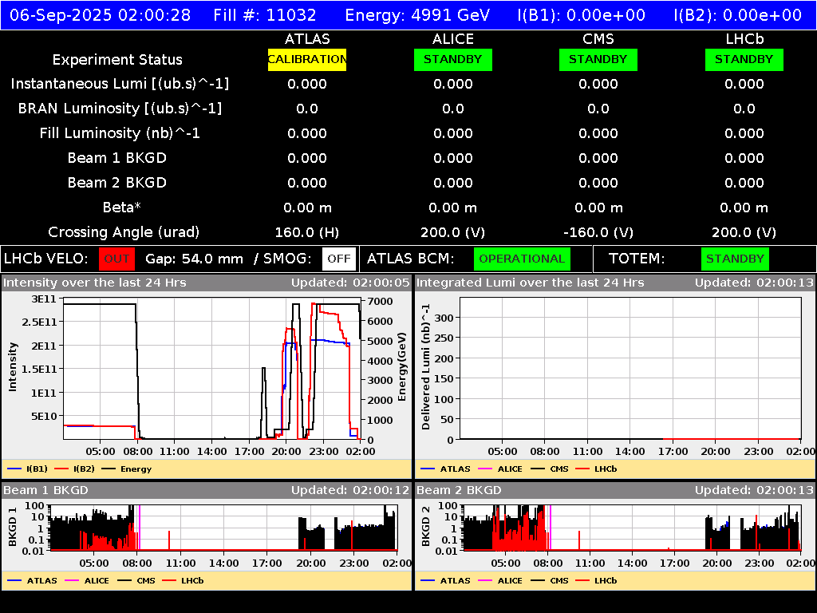Click the Fill Luminosity row label
Viewport: 817px width, 613px height.
click(120, 133)
